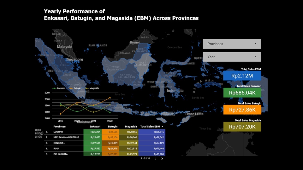
Task: Click total sales Rp71,900 cell
Action: [x=152, y=154]
